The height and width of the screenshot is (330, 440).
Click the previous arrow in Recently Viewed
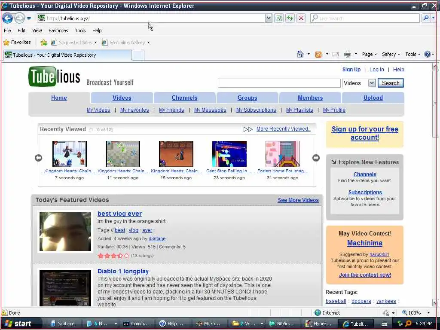38,158
